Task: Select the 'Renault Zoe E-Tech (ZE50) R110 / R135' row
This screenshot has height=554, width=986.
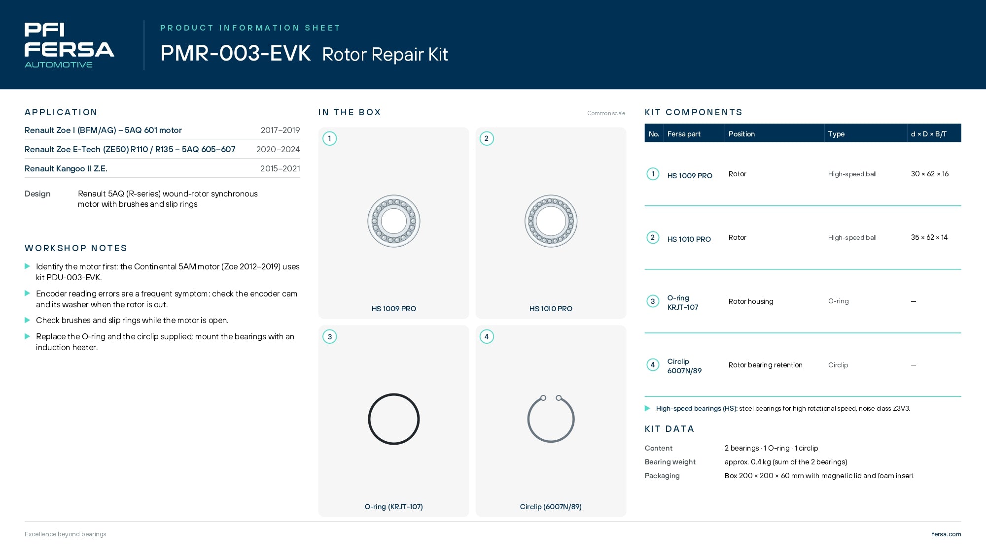Action: click(x=162, y=149)
